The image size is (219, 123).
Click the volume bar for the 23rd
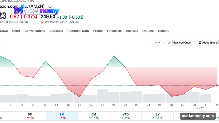click(137, 97)
